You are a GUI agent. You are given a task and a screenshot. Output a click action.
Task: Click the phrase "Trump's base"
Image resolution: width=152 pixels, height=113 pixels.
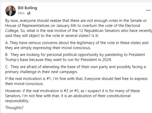coord(17,60)
